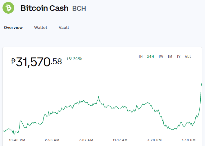Click the Bitcoin Cash title text

[x=44, y=8]
